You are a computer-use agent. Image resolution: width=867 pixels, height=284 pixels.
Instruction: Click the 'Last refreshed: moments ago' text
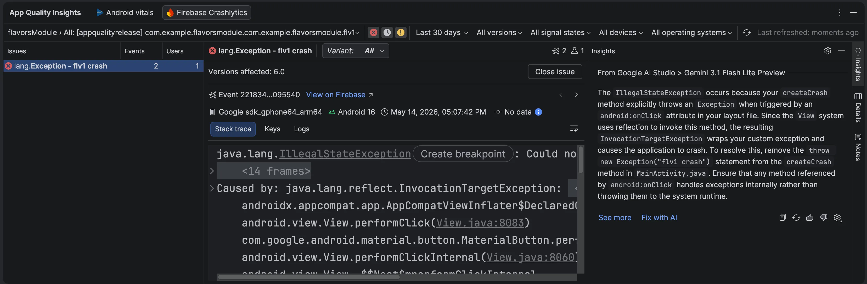point(808,33)
